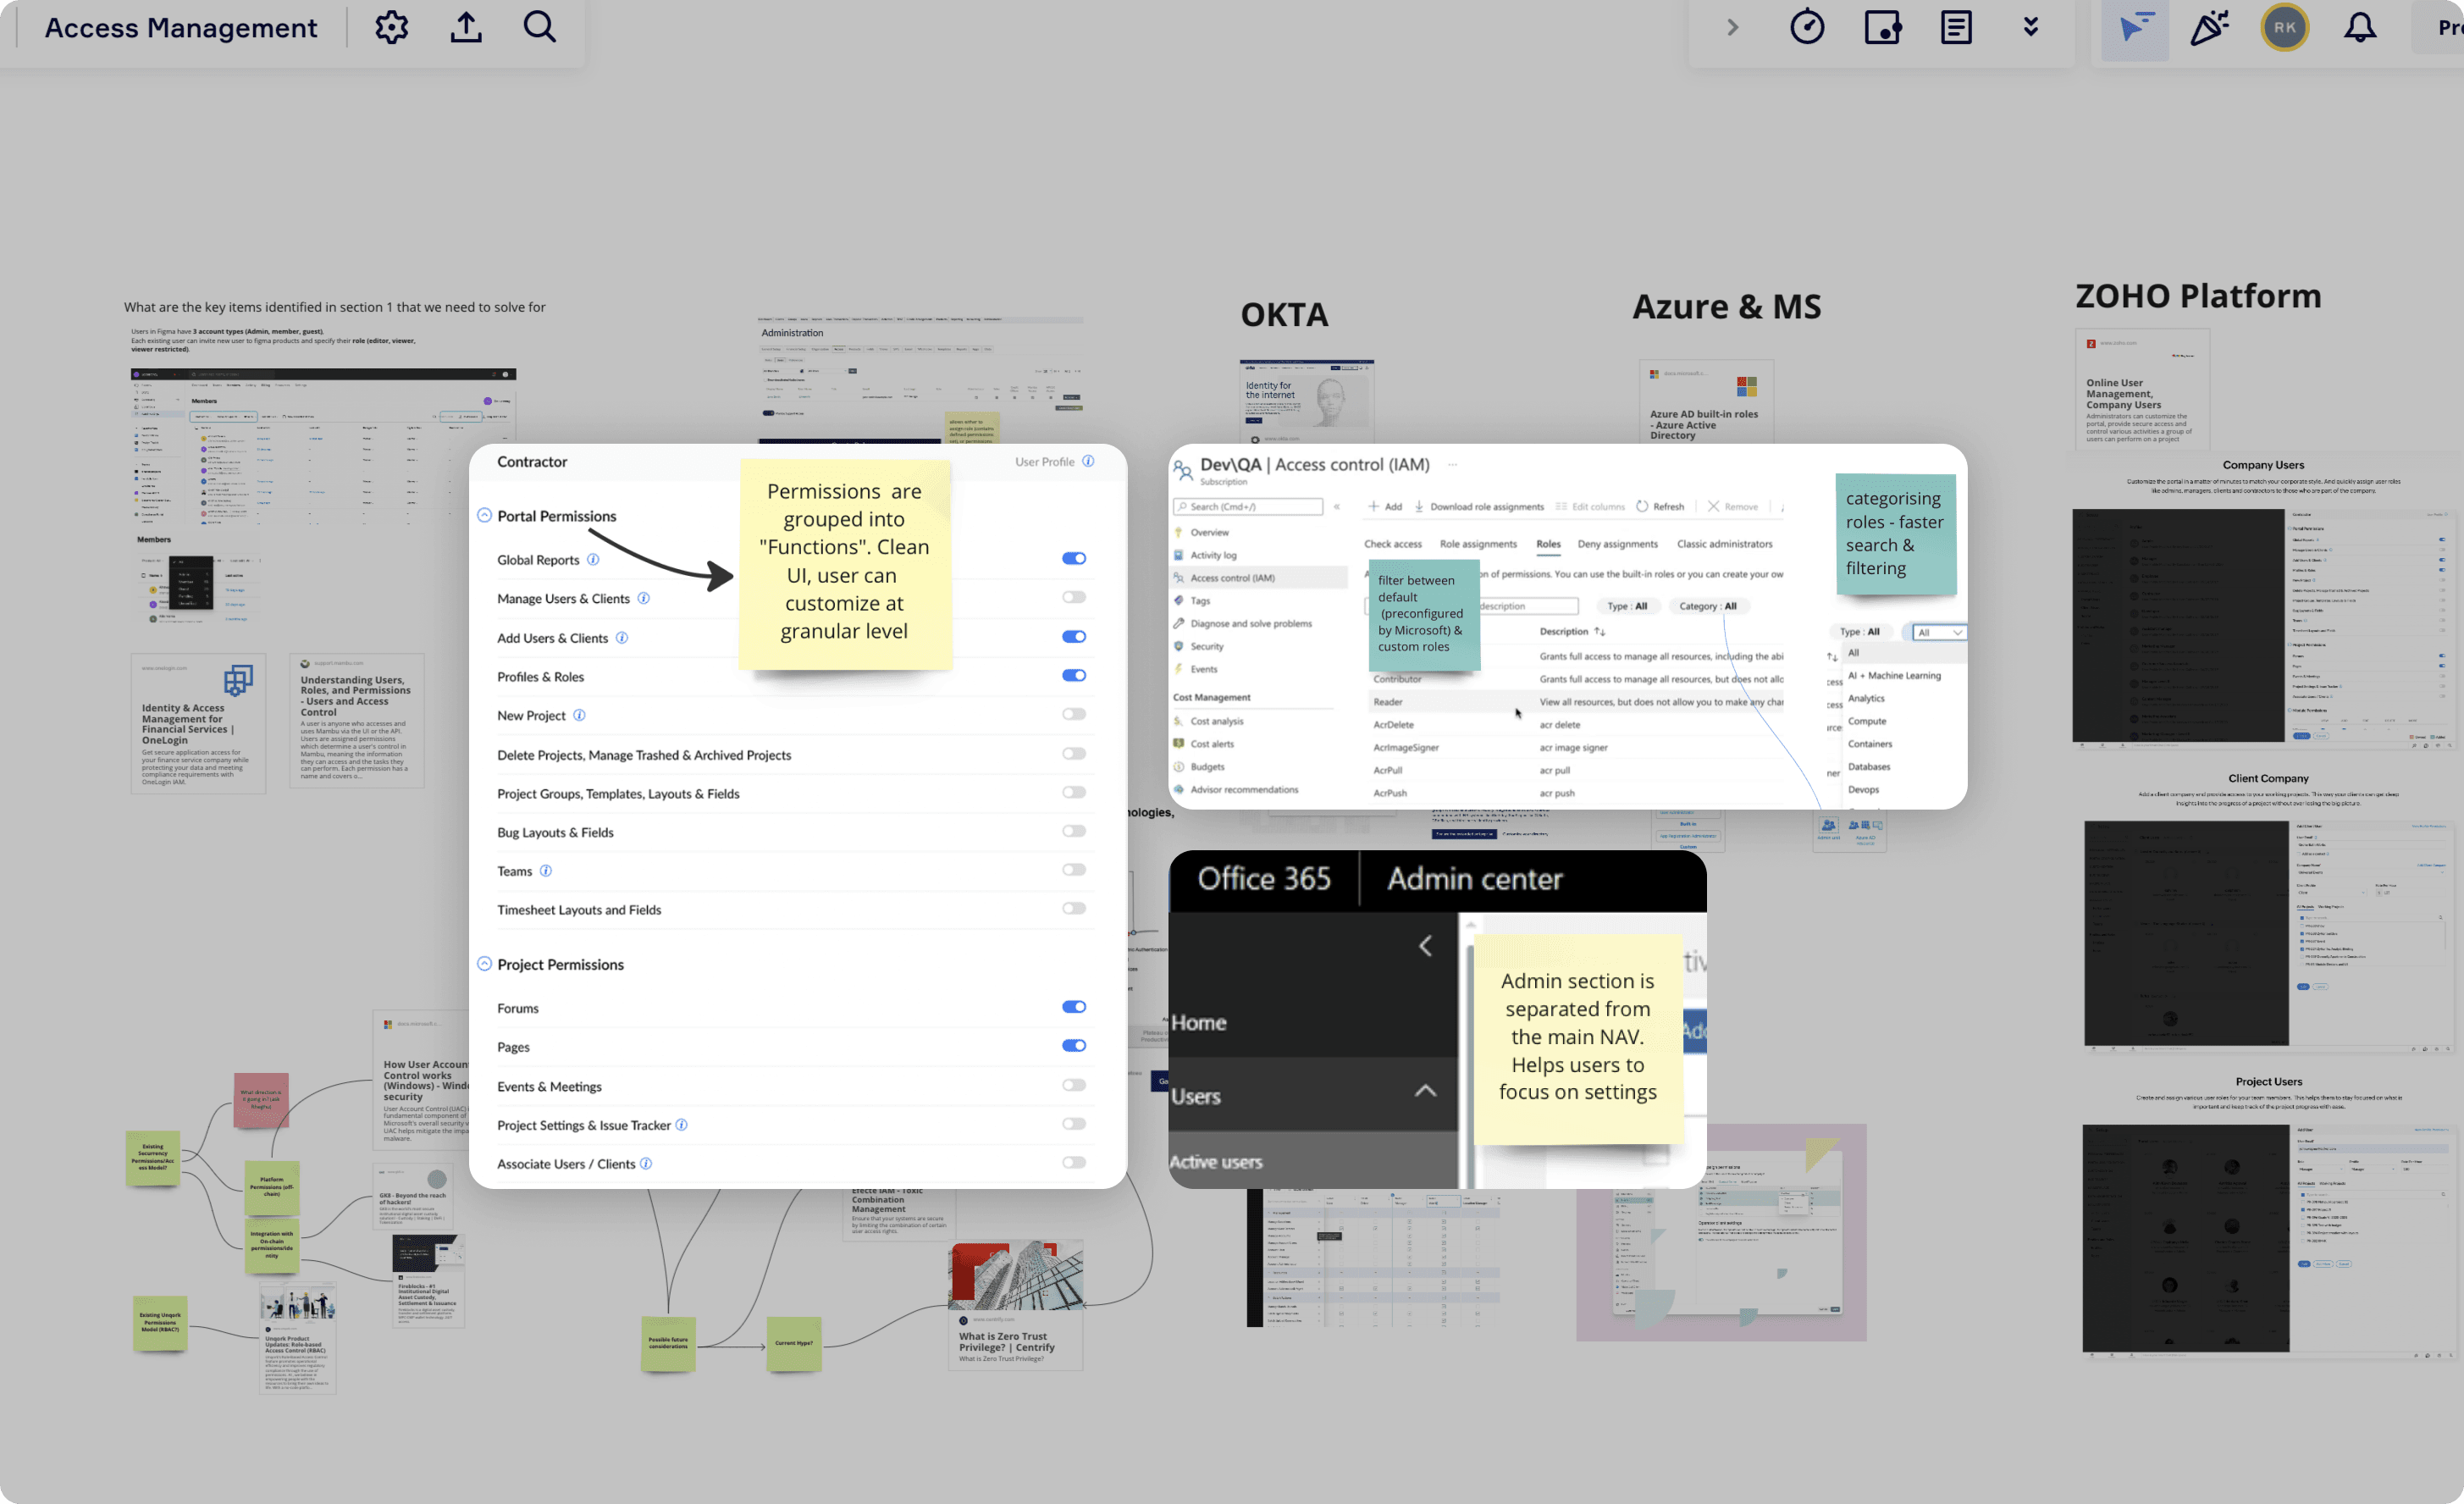This screenshot has height=1504, width=2464.
Task: Open the Category : All filter
Action: pos(1707,606)
